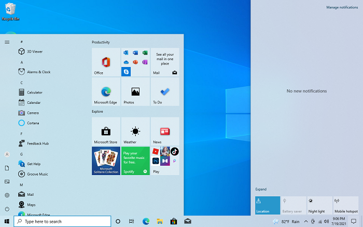Open the Microsoft Store tile
This screenshot has height=227, width=363.
tap(106, 131)
